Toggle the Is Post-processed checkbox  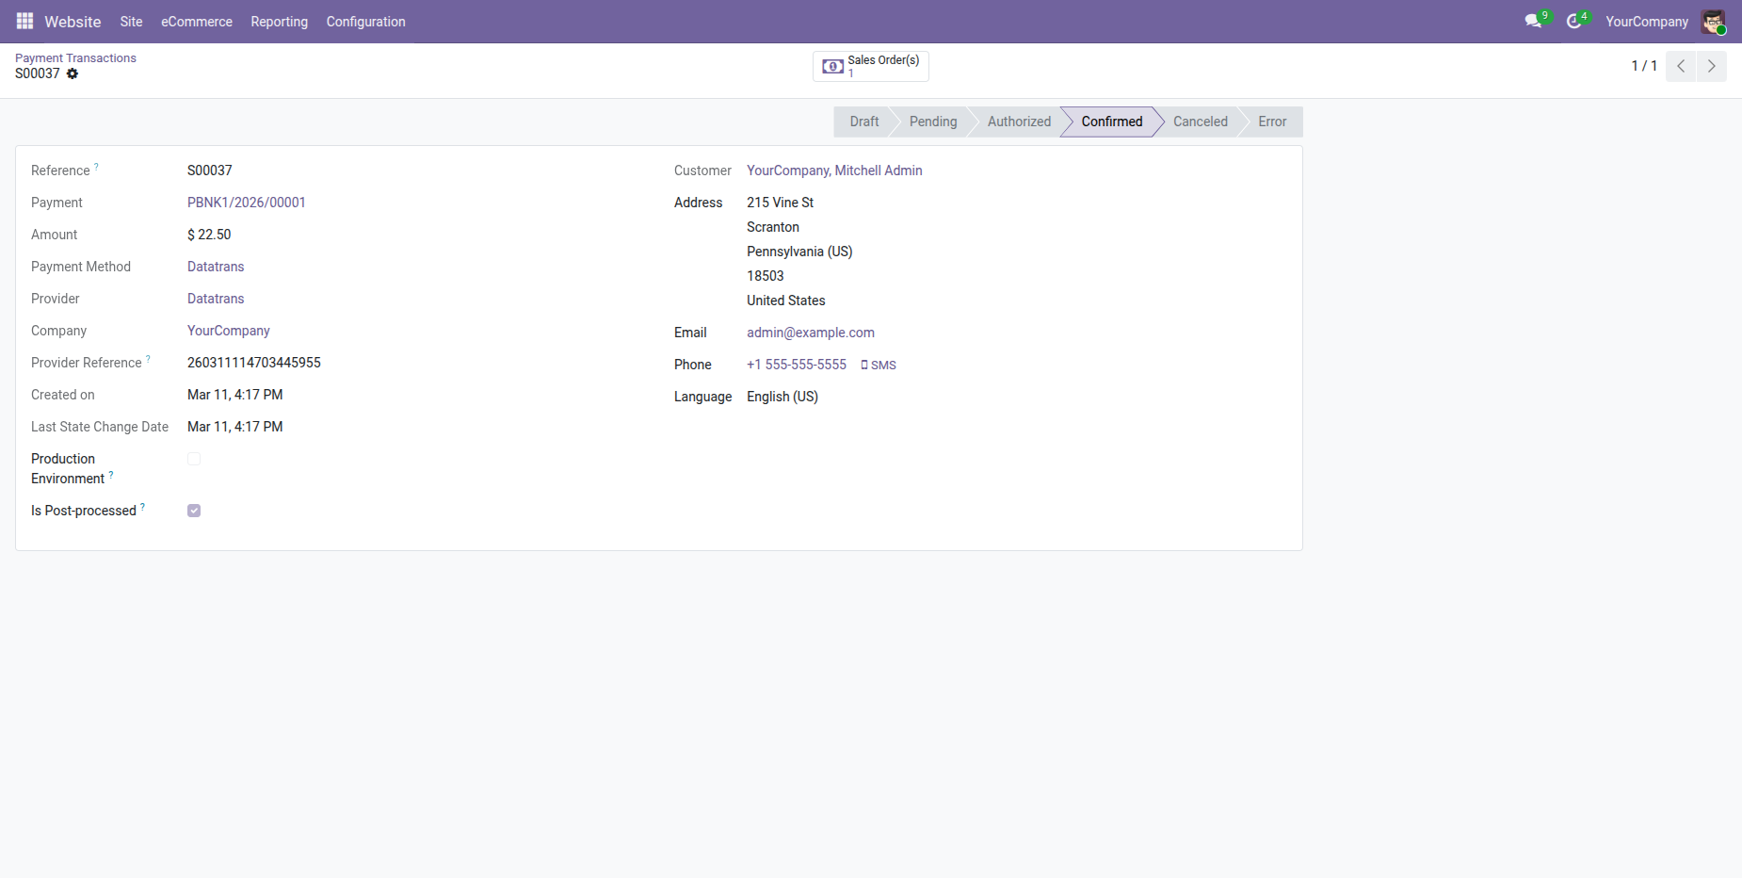(194, 511)
